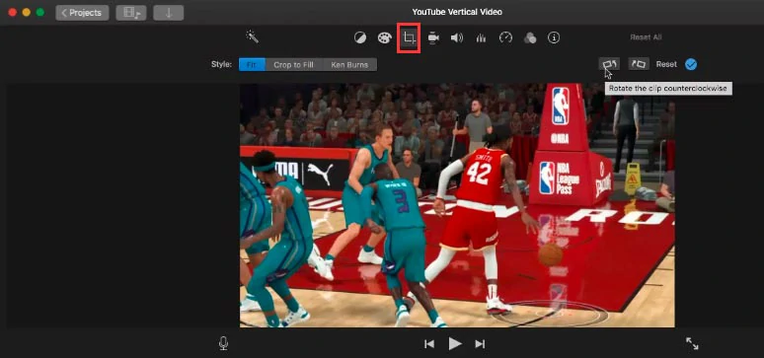Click the import down-arrow button
Screen dimensions: 764x358
169,13
